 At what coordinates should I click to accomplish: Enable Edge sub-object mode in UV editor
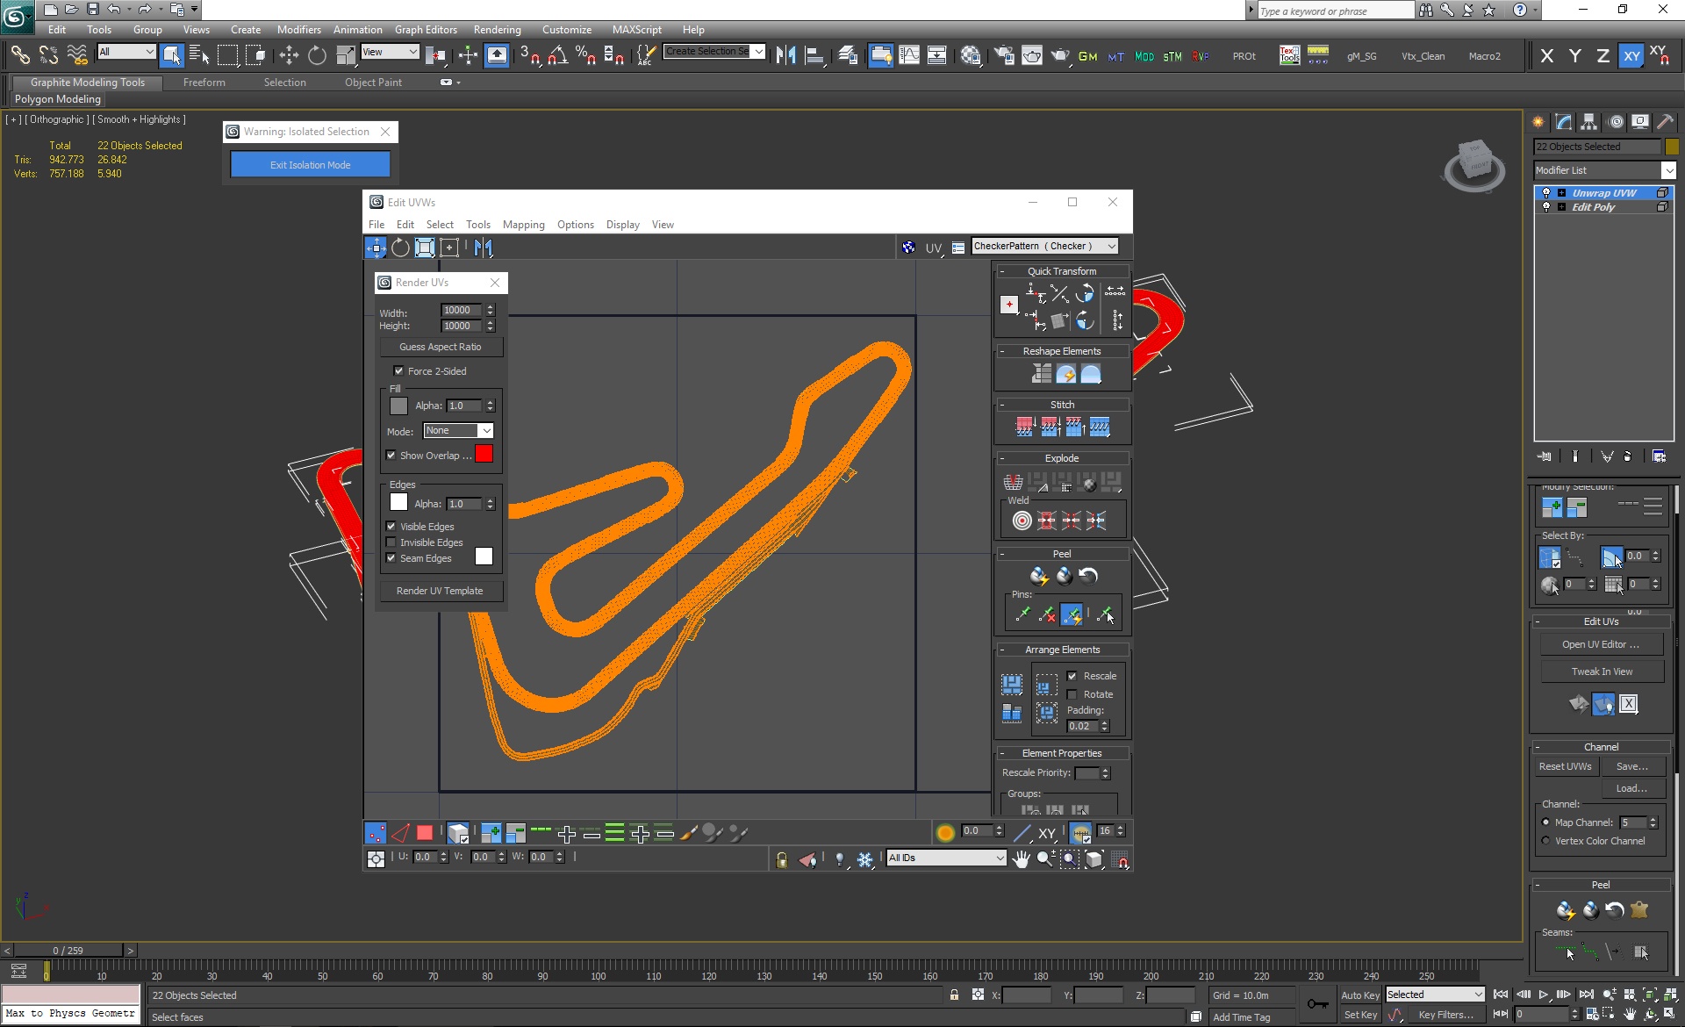click(x=400, y=833)
